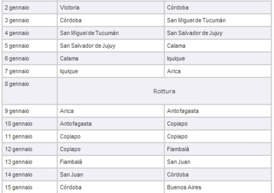Viewport: 274px width, 193px height.
Task: Click Córdoba in the 2 gennaio row
Action: (177, 8)
